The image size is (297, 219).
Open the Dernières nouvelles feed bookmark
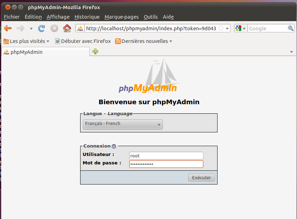pyautogui.click(x=144, y=41)
